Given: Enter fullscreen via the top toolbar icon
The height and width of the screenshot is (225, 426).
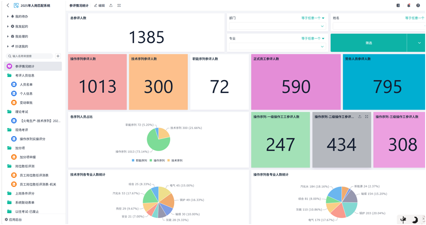Looking at the screenshot, I should [119, 6].
